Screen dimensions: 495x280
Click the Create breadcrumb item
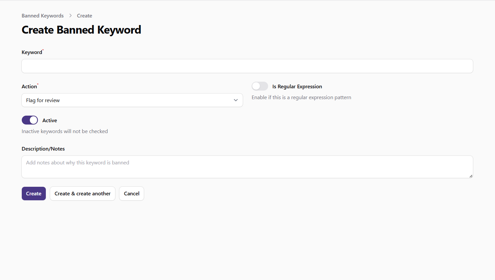(x=84, y=15)
